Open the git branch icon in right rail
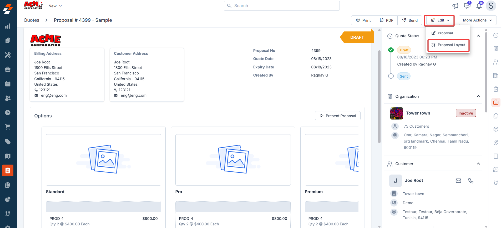The height and width of the screenshot is (228, 501). [x=496, y=183]
